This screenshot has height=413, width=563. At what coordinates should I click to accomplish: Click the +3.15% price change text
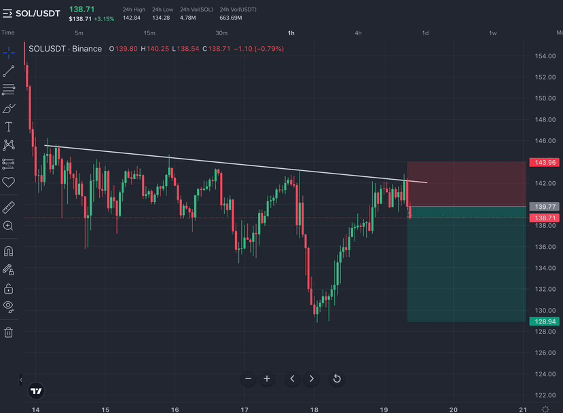(x=104, y=19)
